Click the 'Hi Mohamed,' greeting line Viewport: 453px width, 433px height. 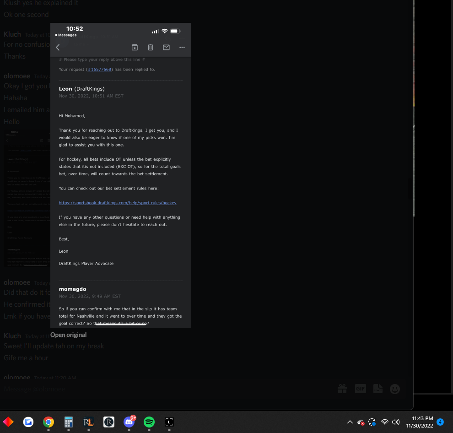click(x=72, y=116)
